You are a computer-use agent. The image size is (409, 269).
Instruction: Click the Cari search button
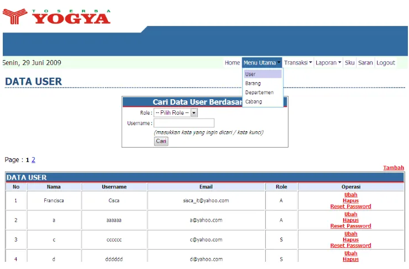[161, 141]
